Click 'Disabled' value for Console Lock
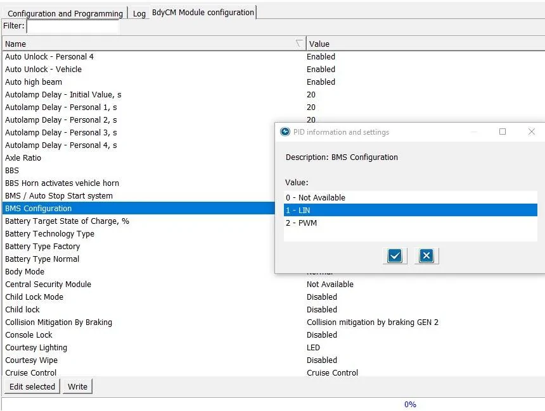The width and height of the screenshot is (545, 411). 322,334
